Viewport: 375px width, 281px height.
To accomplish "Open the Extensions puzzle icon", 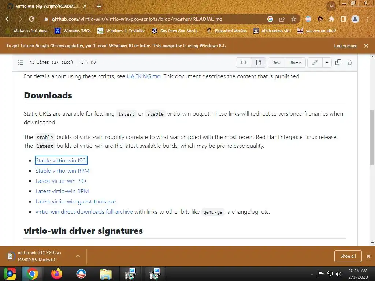I will (331, 19).
